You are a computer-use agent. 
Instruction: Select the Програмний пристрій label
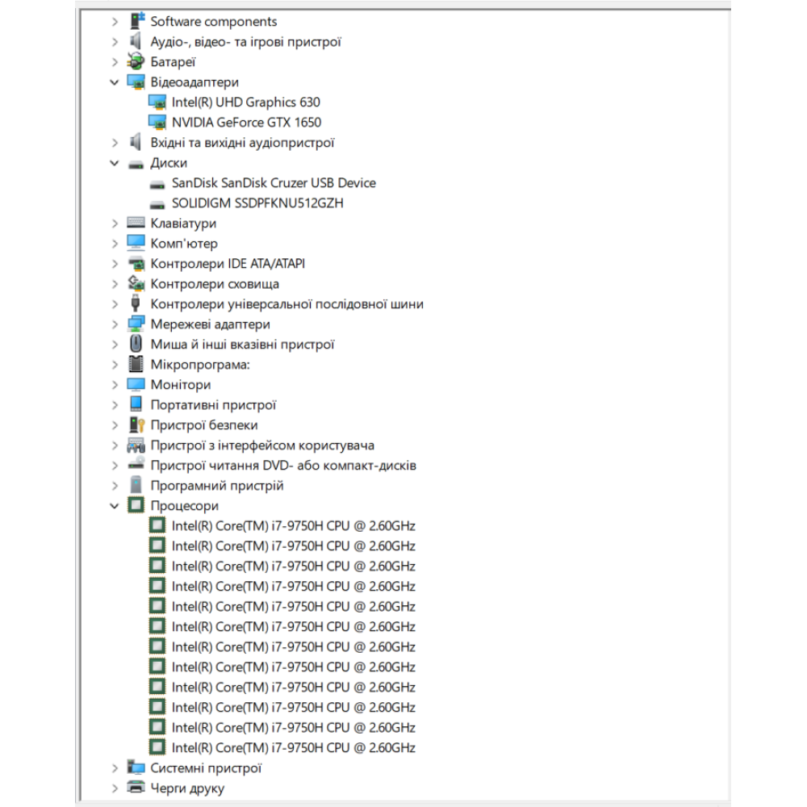click(x=216, y=486)
